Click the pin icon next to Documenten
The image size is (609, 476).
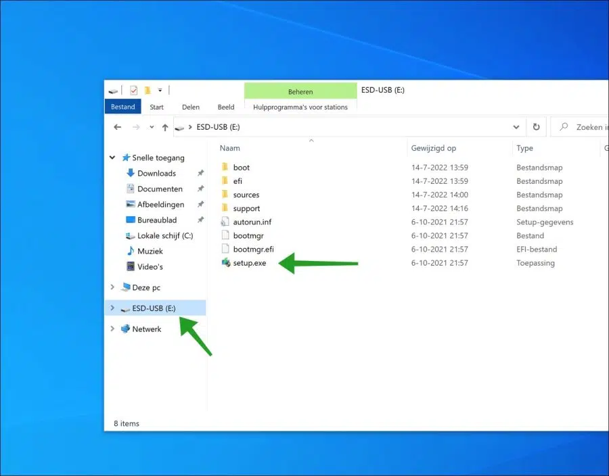pyautogui.click(x=200, y=189)
